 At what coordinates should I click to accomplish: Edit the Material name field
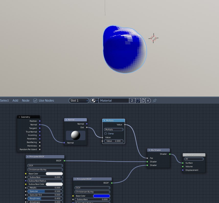click(x=114, y=101)
